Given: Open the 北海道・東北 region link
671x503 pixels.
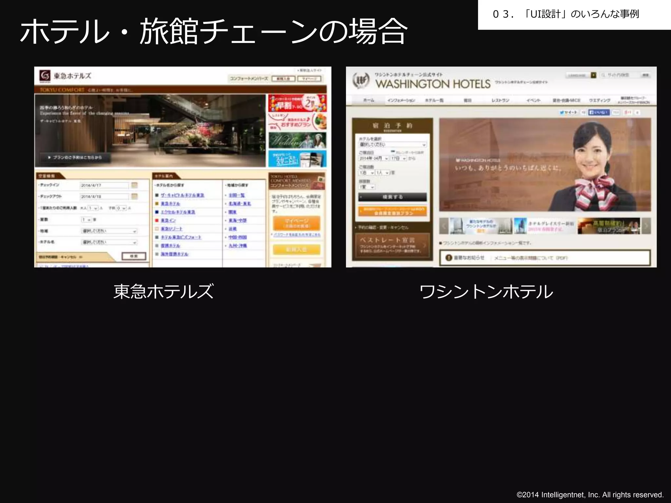Looking at the screenshot, I should [240, 204].
